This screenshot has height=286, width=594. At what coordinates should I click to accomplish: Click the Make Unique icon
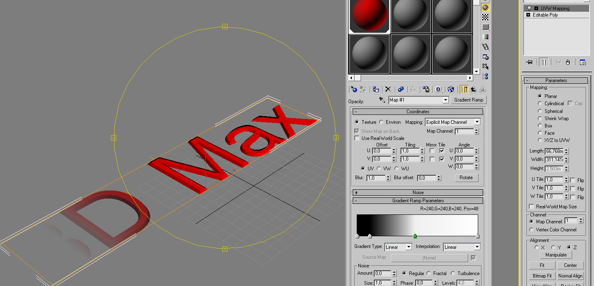[x=413, y=89]
